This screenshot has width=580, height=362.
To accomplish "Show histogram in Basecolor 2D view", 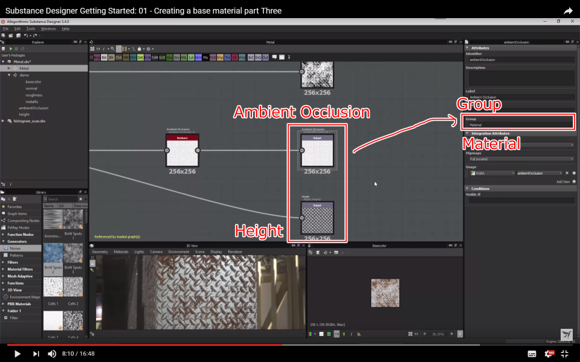I will click(x=359, y=334).
